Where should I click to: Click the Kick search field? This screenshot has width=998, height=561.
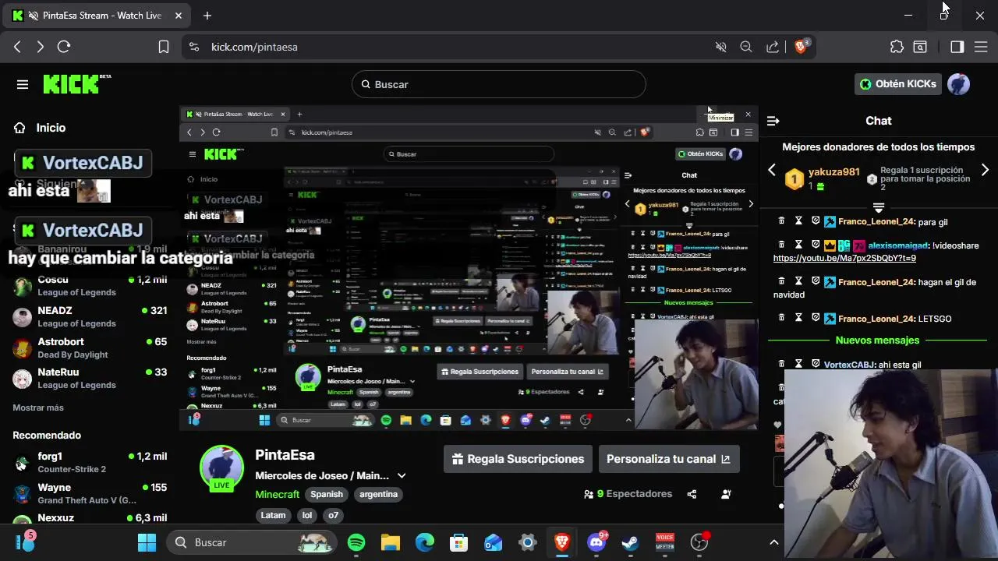click(499, 84)
